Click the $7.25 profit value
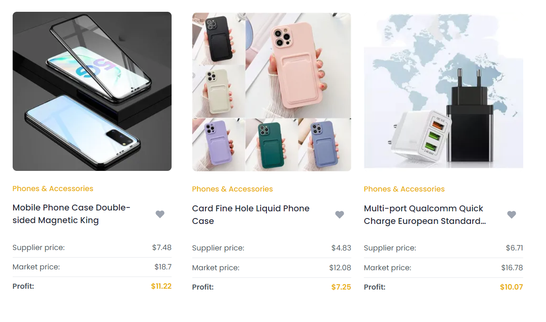The height and width of the screenshot is (322, 546). 341,287
